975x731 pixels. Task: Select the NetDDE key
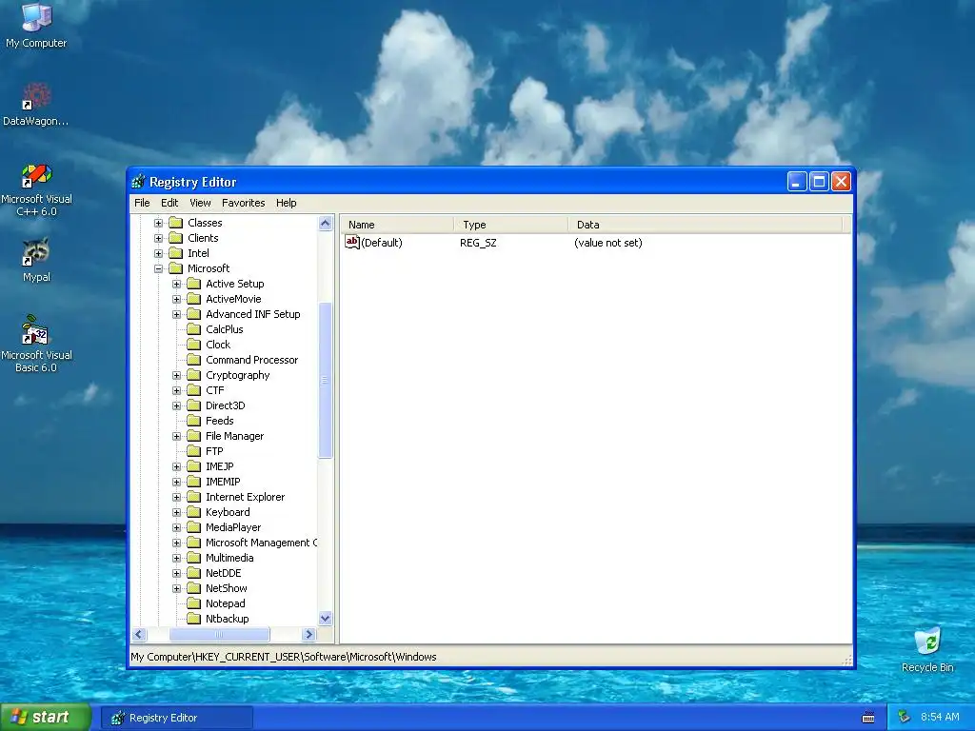point(223,573)
